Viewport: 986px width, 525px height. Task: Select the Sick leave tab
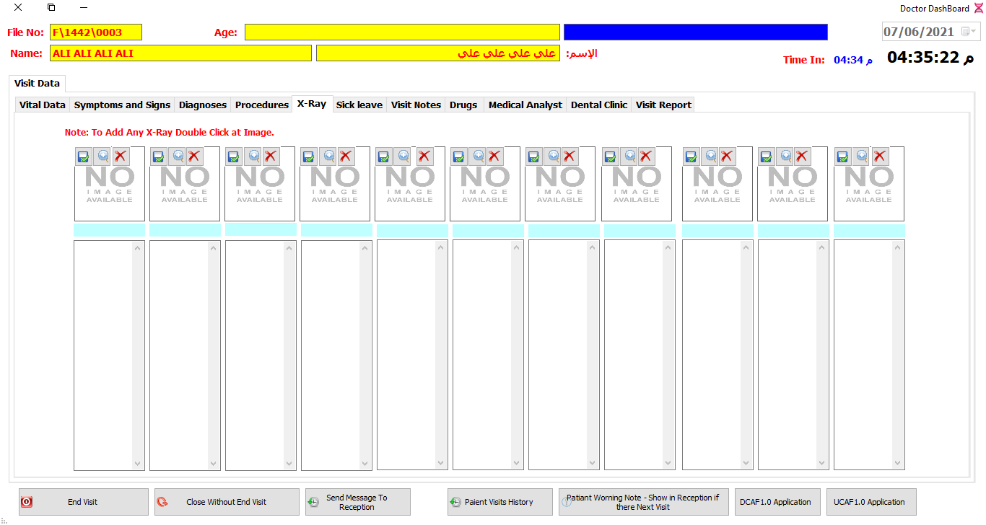[359, 105]
